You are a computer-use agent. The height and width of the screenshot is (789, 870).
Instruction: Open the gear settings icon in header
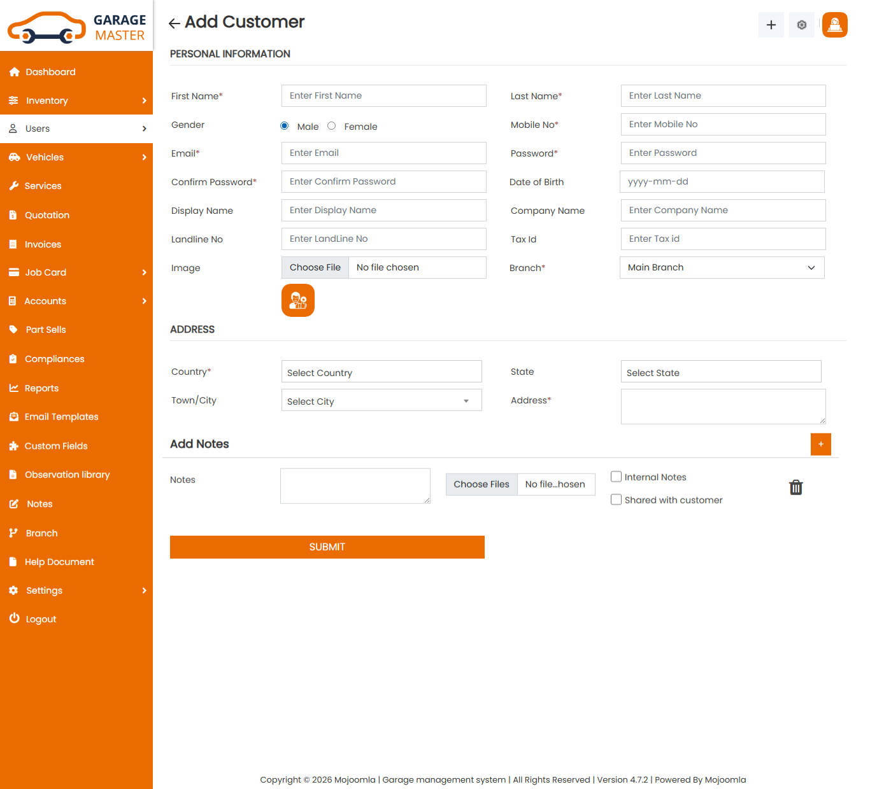click(801, 25)
